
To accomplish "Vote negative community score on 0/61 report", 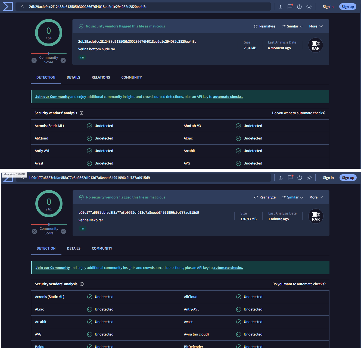I will click(34, 231).
